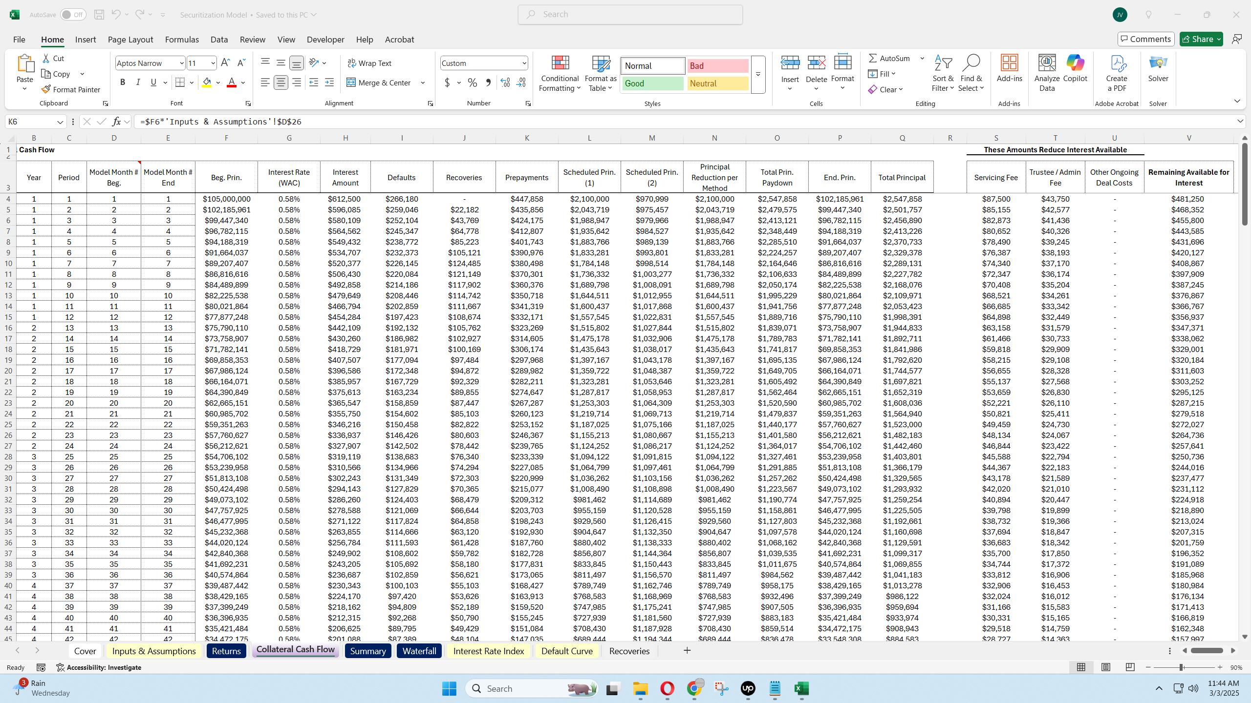Switch to Page Break Preview icon
The width and height of the screenshot is (1251, 703).
pyautogui.click(x=1130, y=667)
